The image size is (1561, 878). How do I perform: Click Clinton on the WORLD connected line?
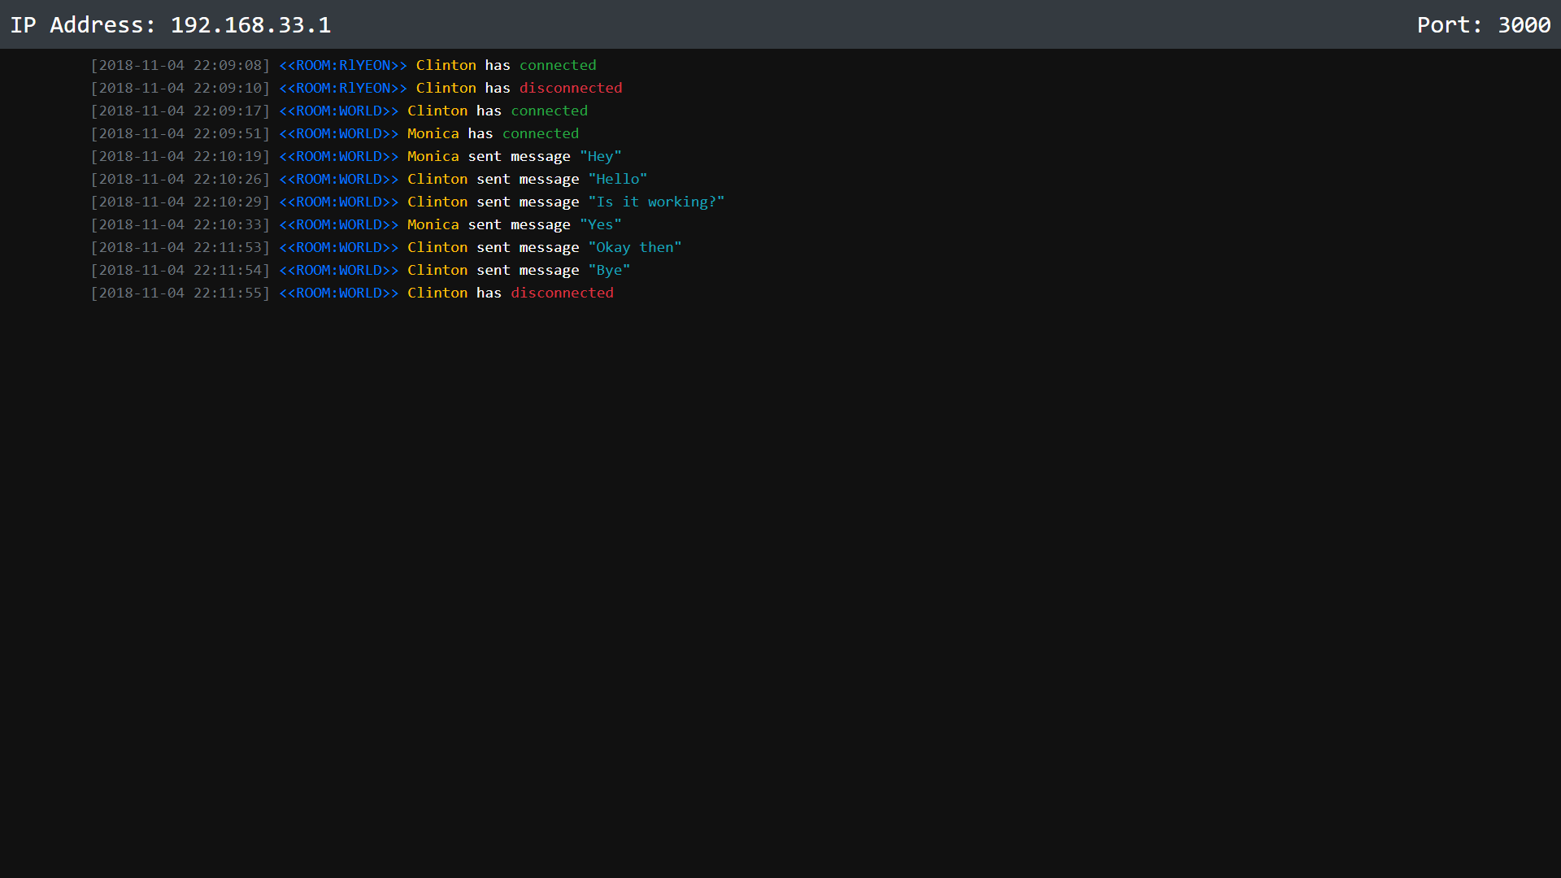click(x=437, y=111)
